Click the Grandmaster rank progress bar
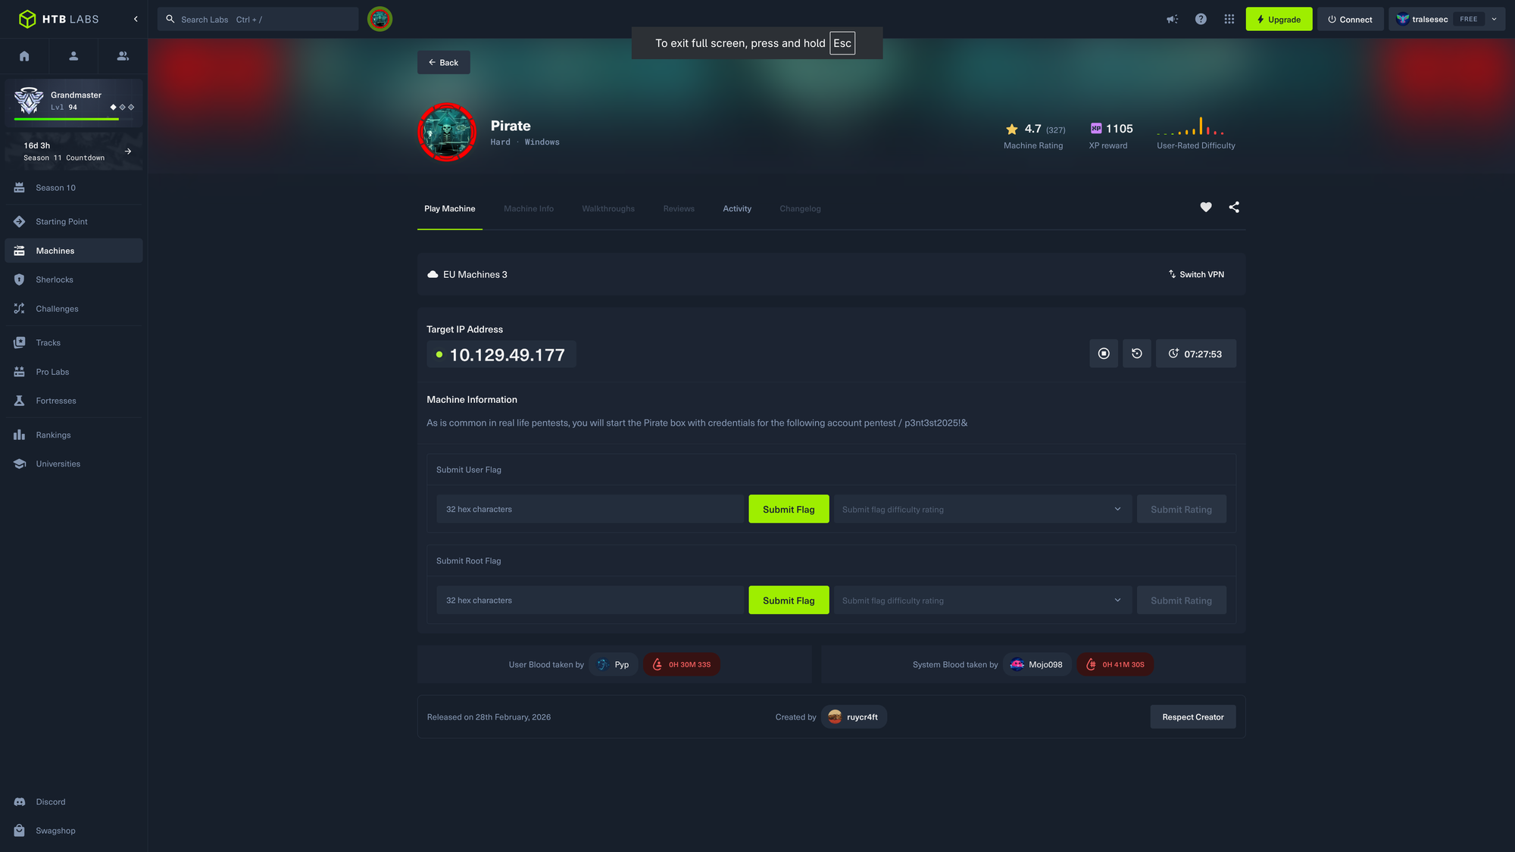 coord(73,119)
